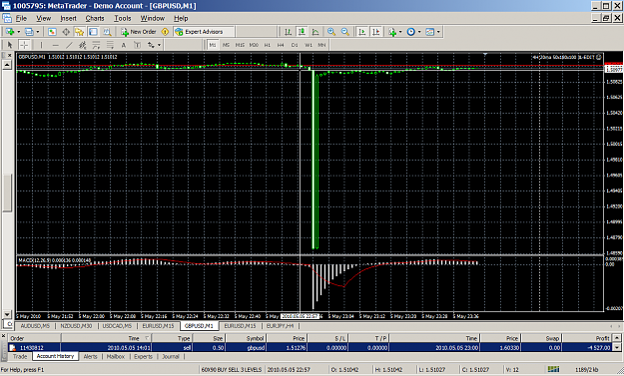The height and width of the screenshot is (376, 624).
Task: Switch chart to candlesticks type
Action: point(302,32)
